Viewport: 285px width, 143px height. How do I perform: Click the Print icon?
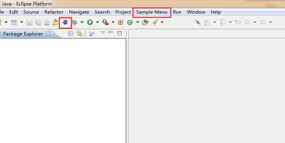click(47, 22)
